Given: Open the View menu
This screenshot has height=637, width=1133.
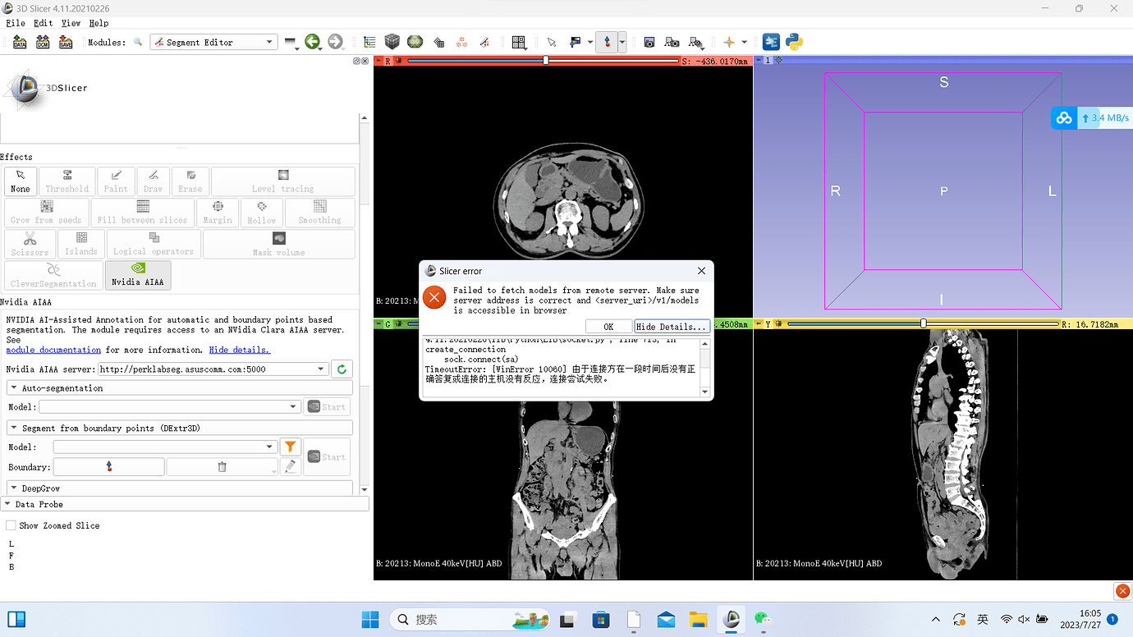Looking at the screenshot, I should point(71,23).
